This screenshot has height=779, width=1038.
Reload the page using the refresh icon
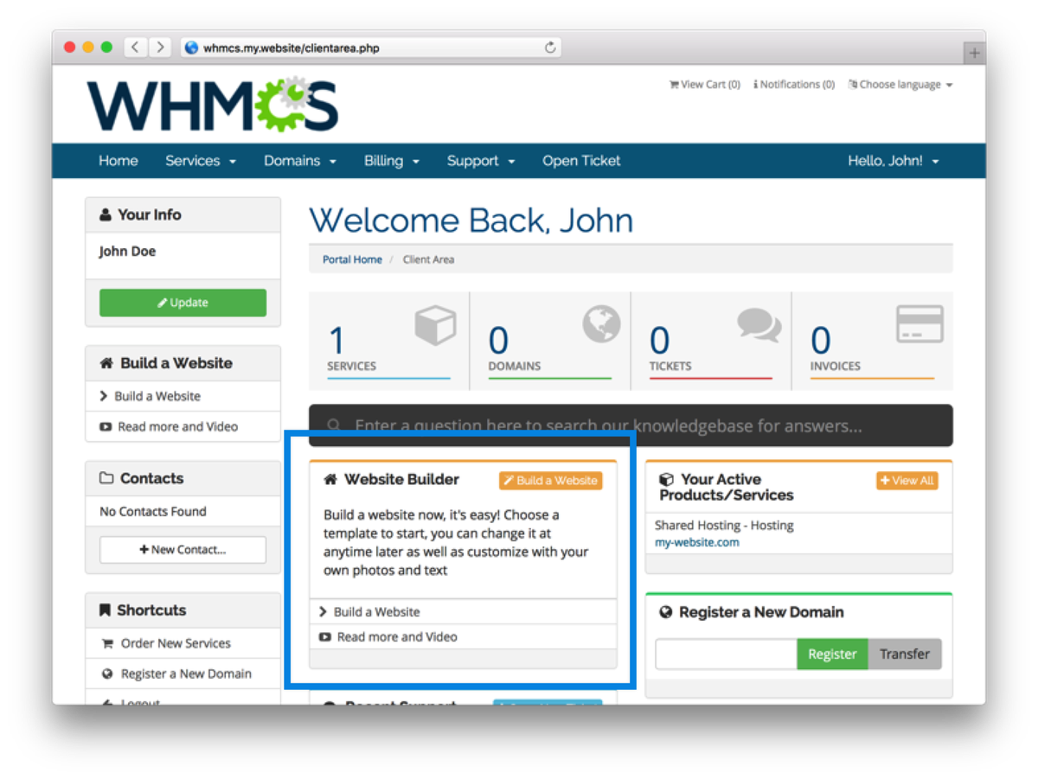(549, 48)
